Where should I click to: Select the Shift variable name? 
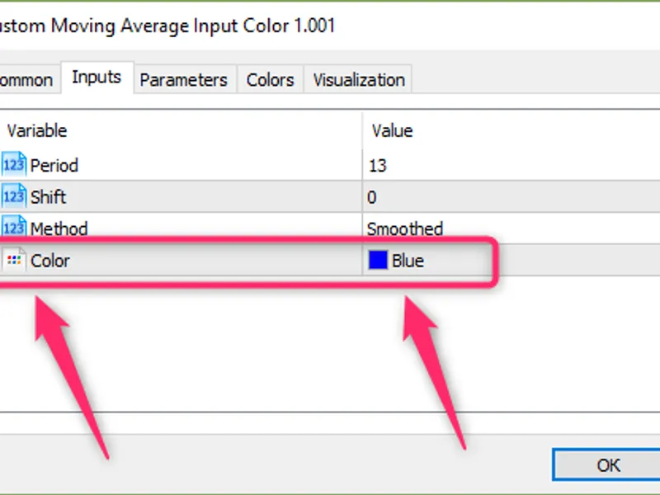(48, 197)
